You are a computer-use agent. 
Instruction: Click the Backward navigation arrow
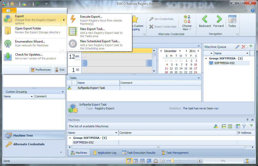pyautogui.click(x=205, y=21)
